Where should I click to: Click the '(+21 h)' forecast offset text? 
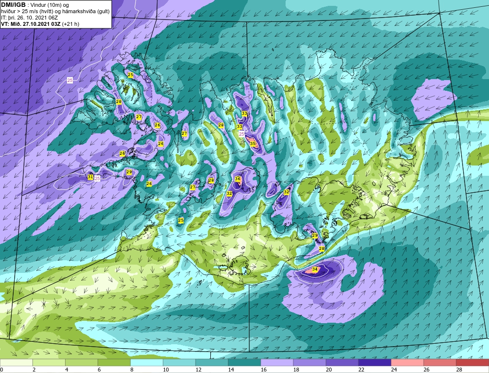pyautogui.click(x=71, y=24)
